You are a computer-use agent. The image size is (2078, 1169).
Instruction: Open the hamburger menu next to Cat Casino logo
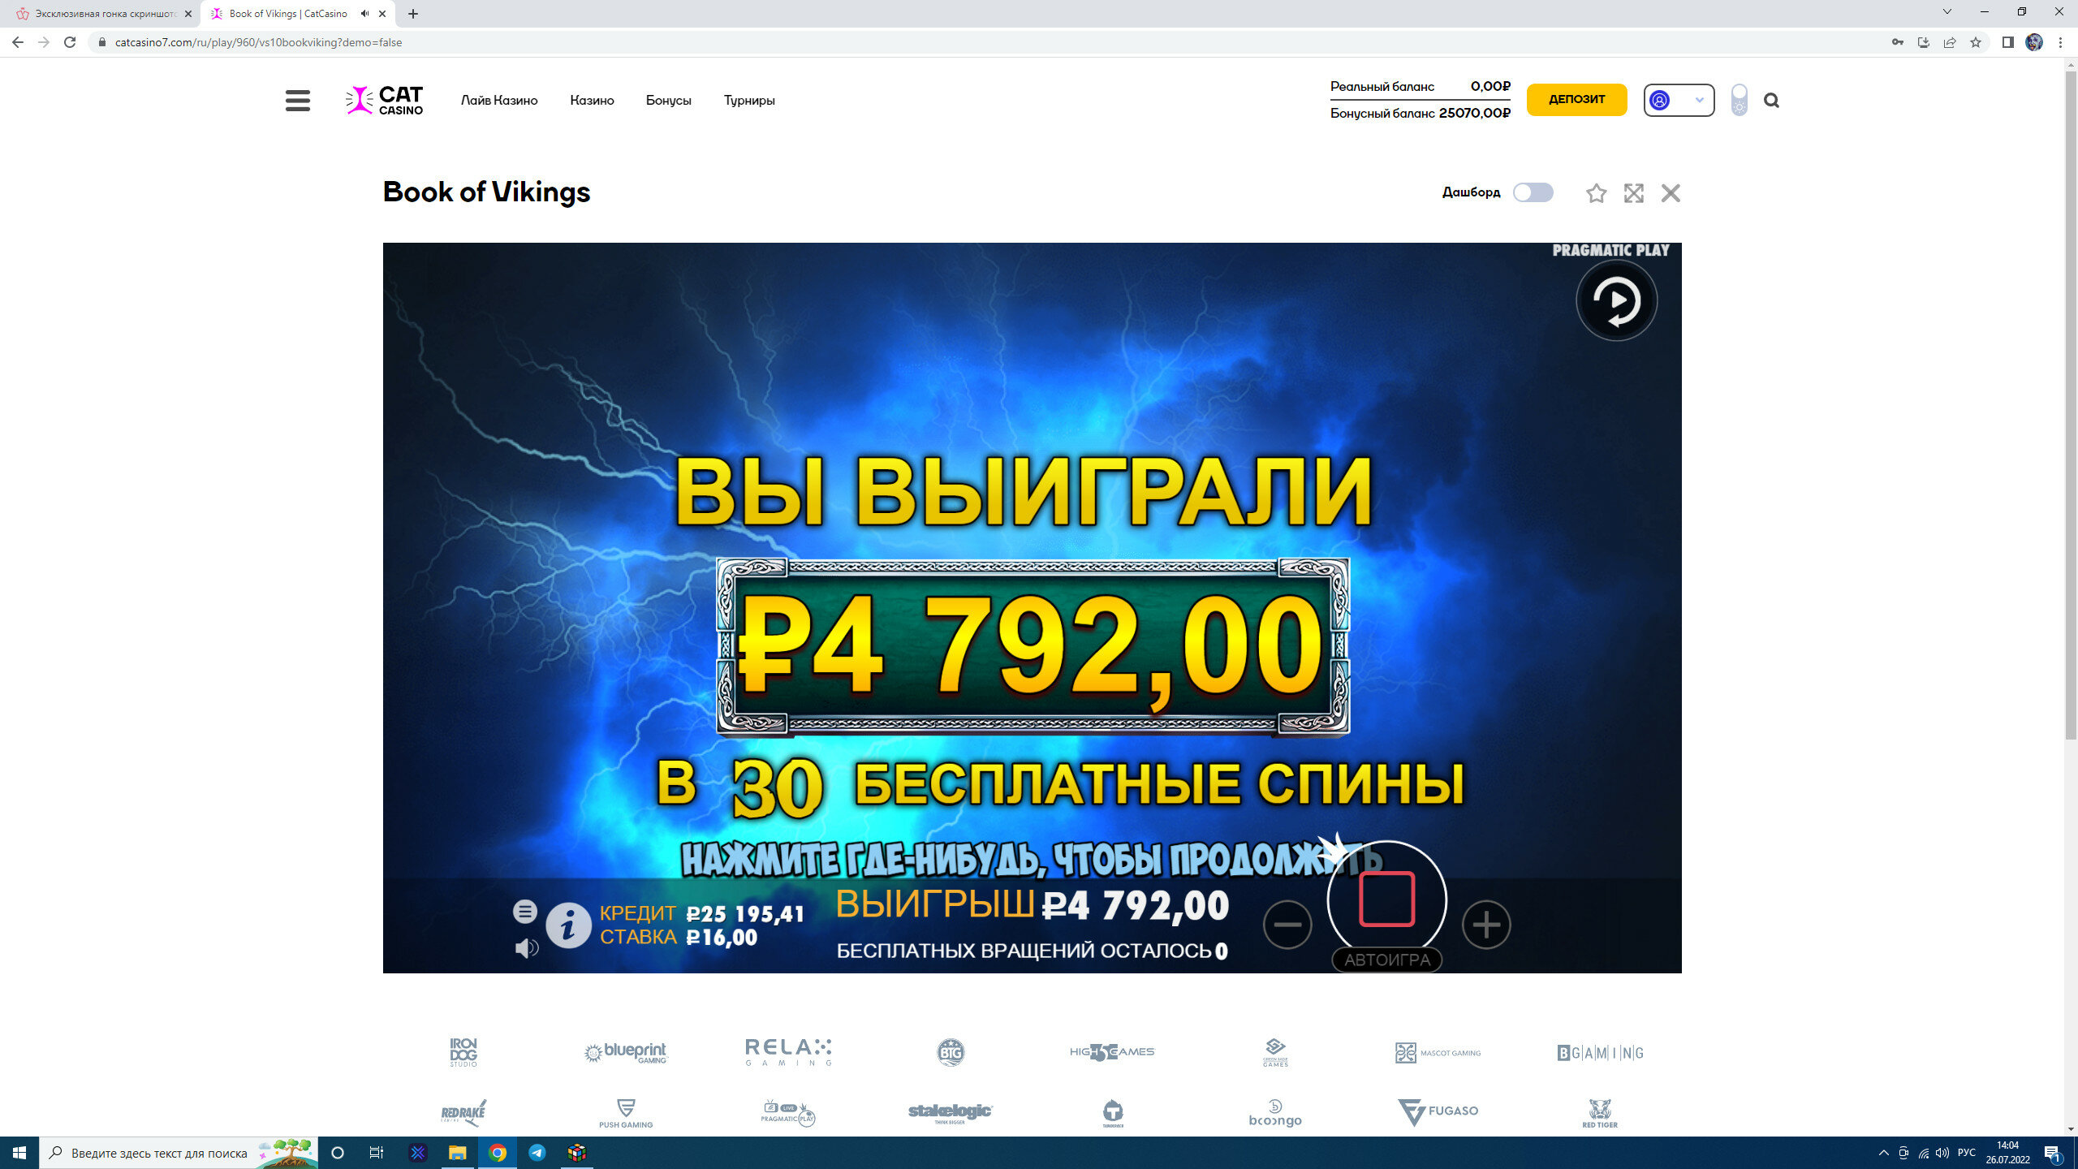(x=298, y=101)
